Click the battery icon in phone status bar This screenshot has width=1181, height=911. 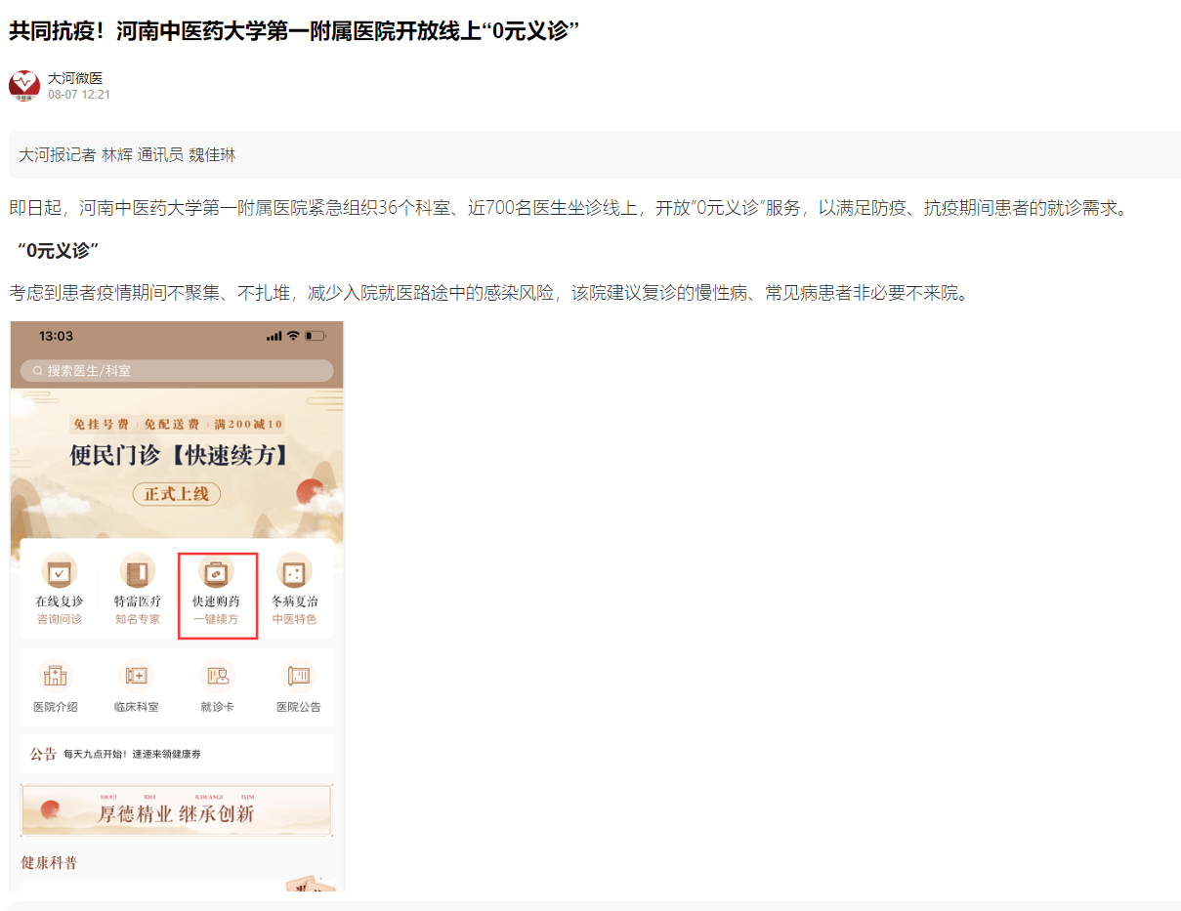315,336
